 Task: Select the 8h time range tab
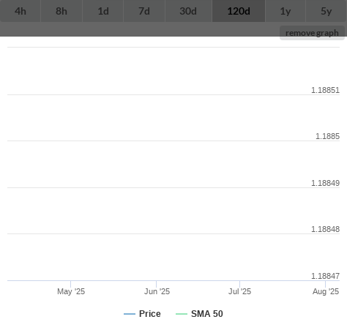pyautogui.click(x=61, y=11)
